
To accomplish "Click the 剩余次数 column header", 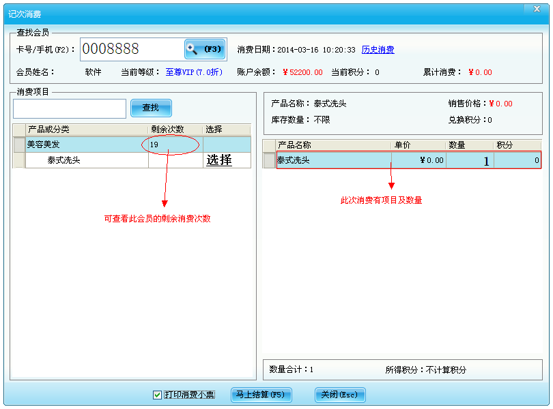I will (175, 130).
